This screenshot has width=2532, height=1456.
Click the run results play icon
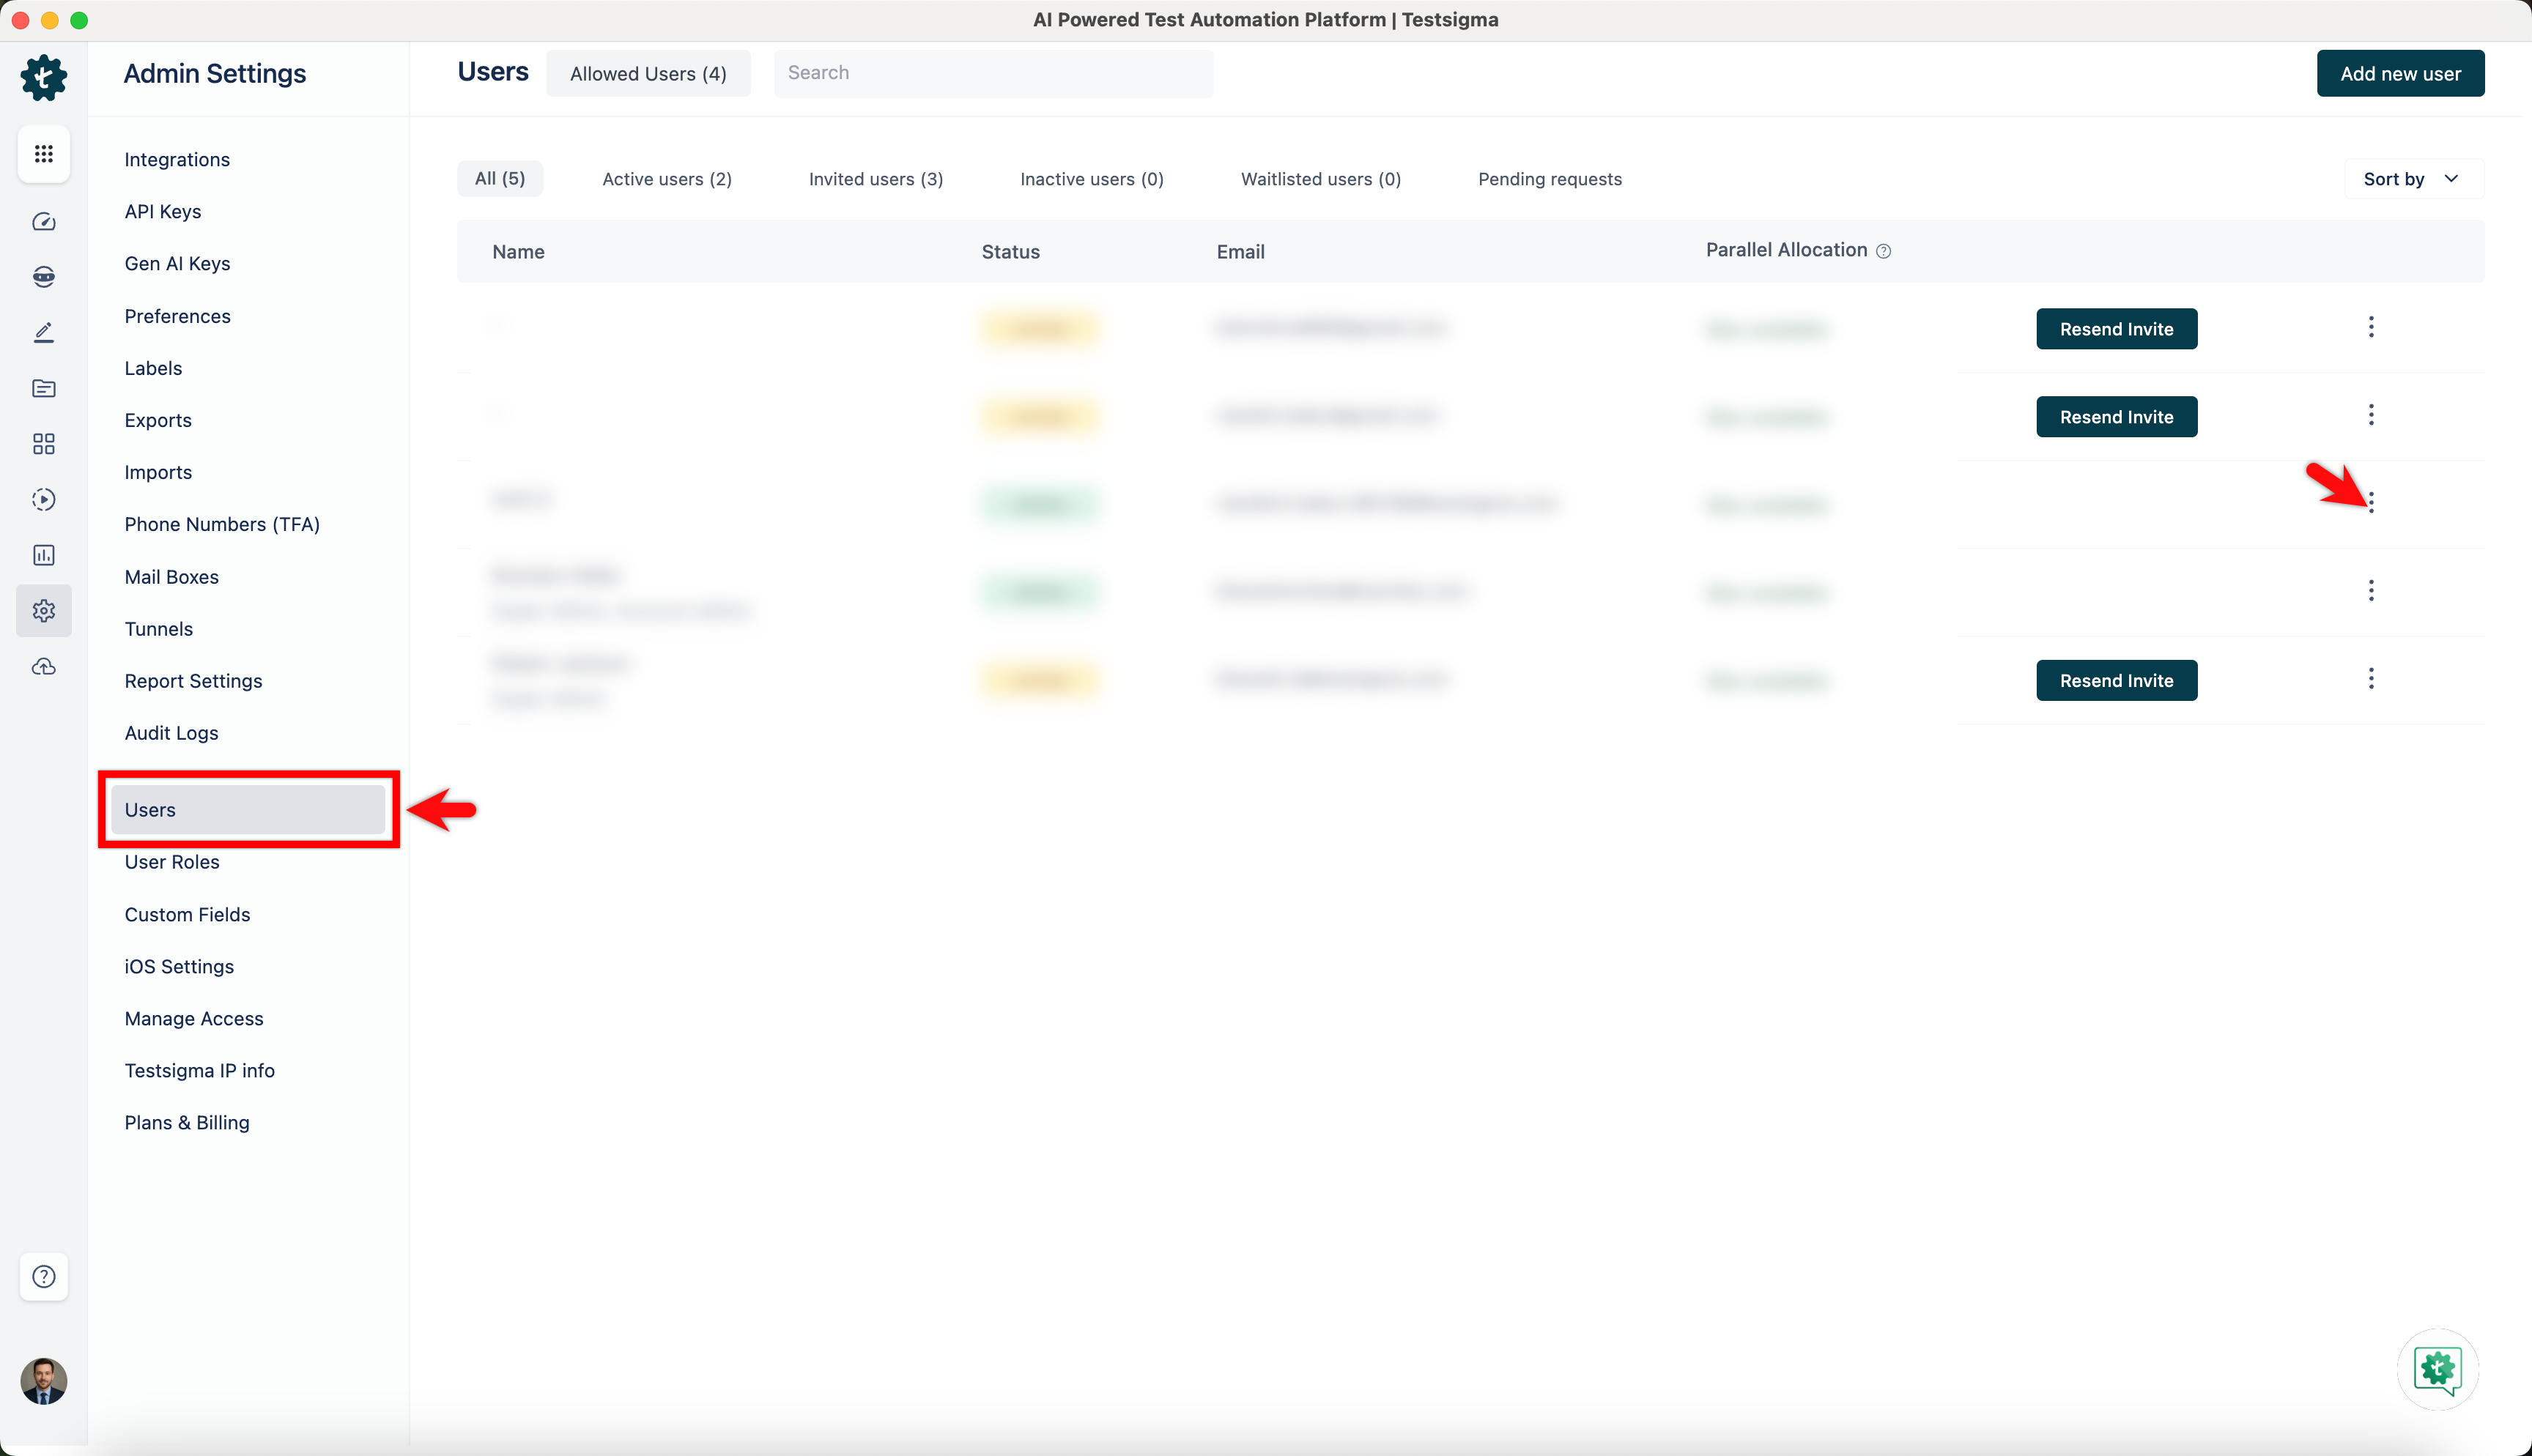43,499
